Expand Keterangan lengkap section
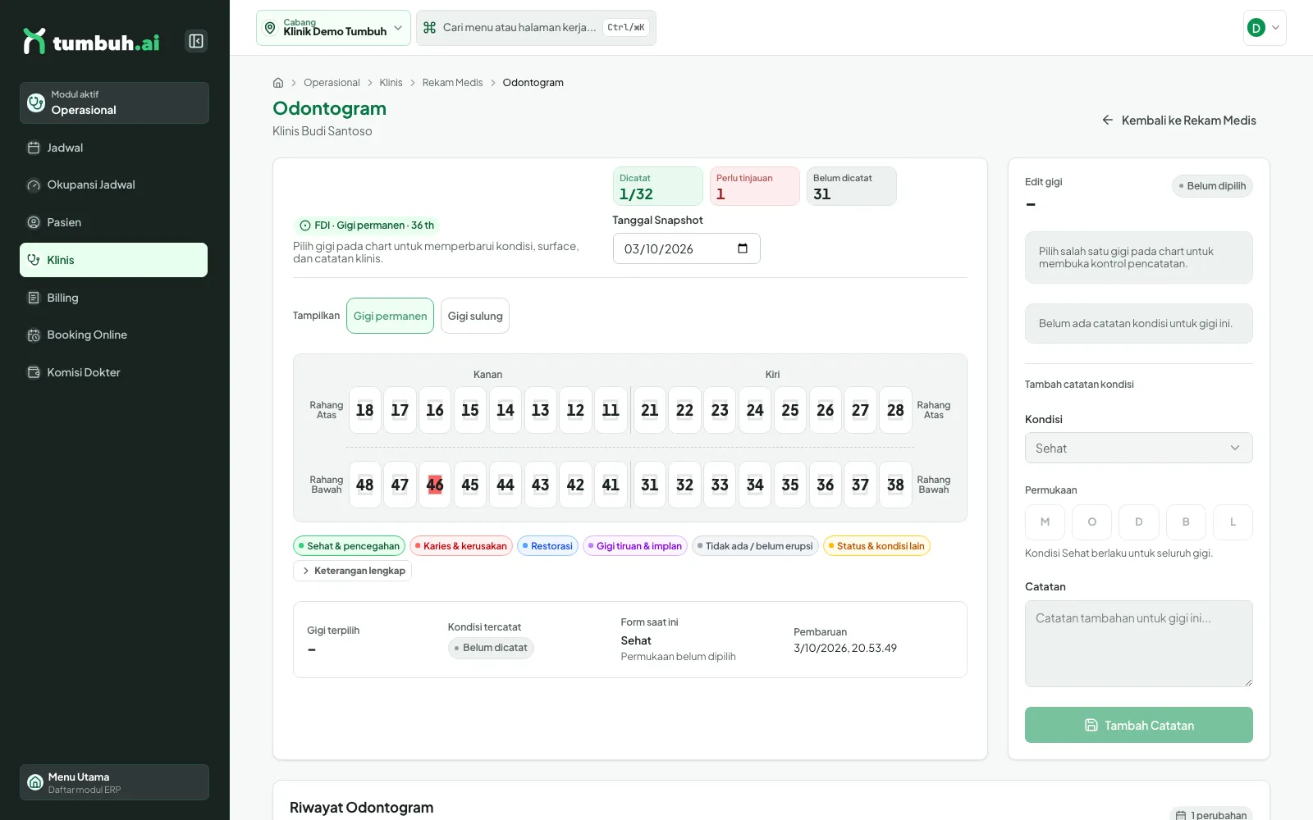 click(352, 571)
